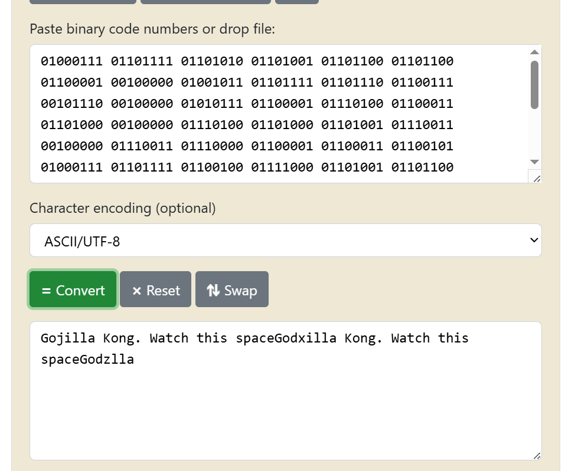Click the × icon on Reset button
565x471 pixels.
point(137,291)
